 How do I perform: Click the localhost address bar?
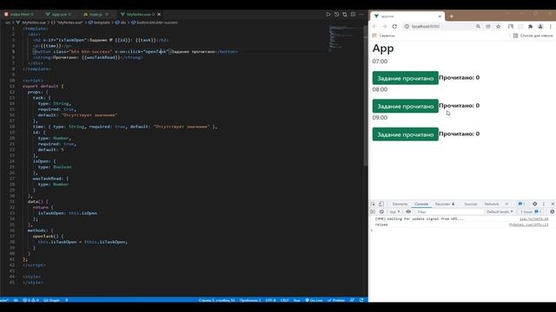[x=440, y=27]
